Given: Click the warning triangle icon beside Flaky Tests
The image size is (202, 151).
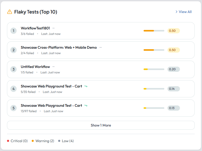Looking at the screenshot, I should coord(10,12).
